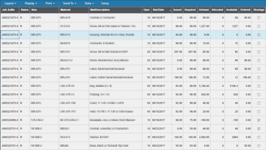This screenshot has width=266, height=150.
Task: Click the StartDate column header
Action: pyautogui.click(x=161, y=10)
